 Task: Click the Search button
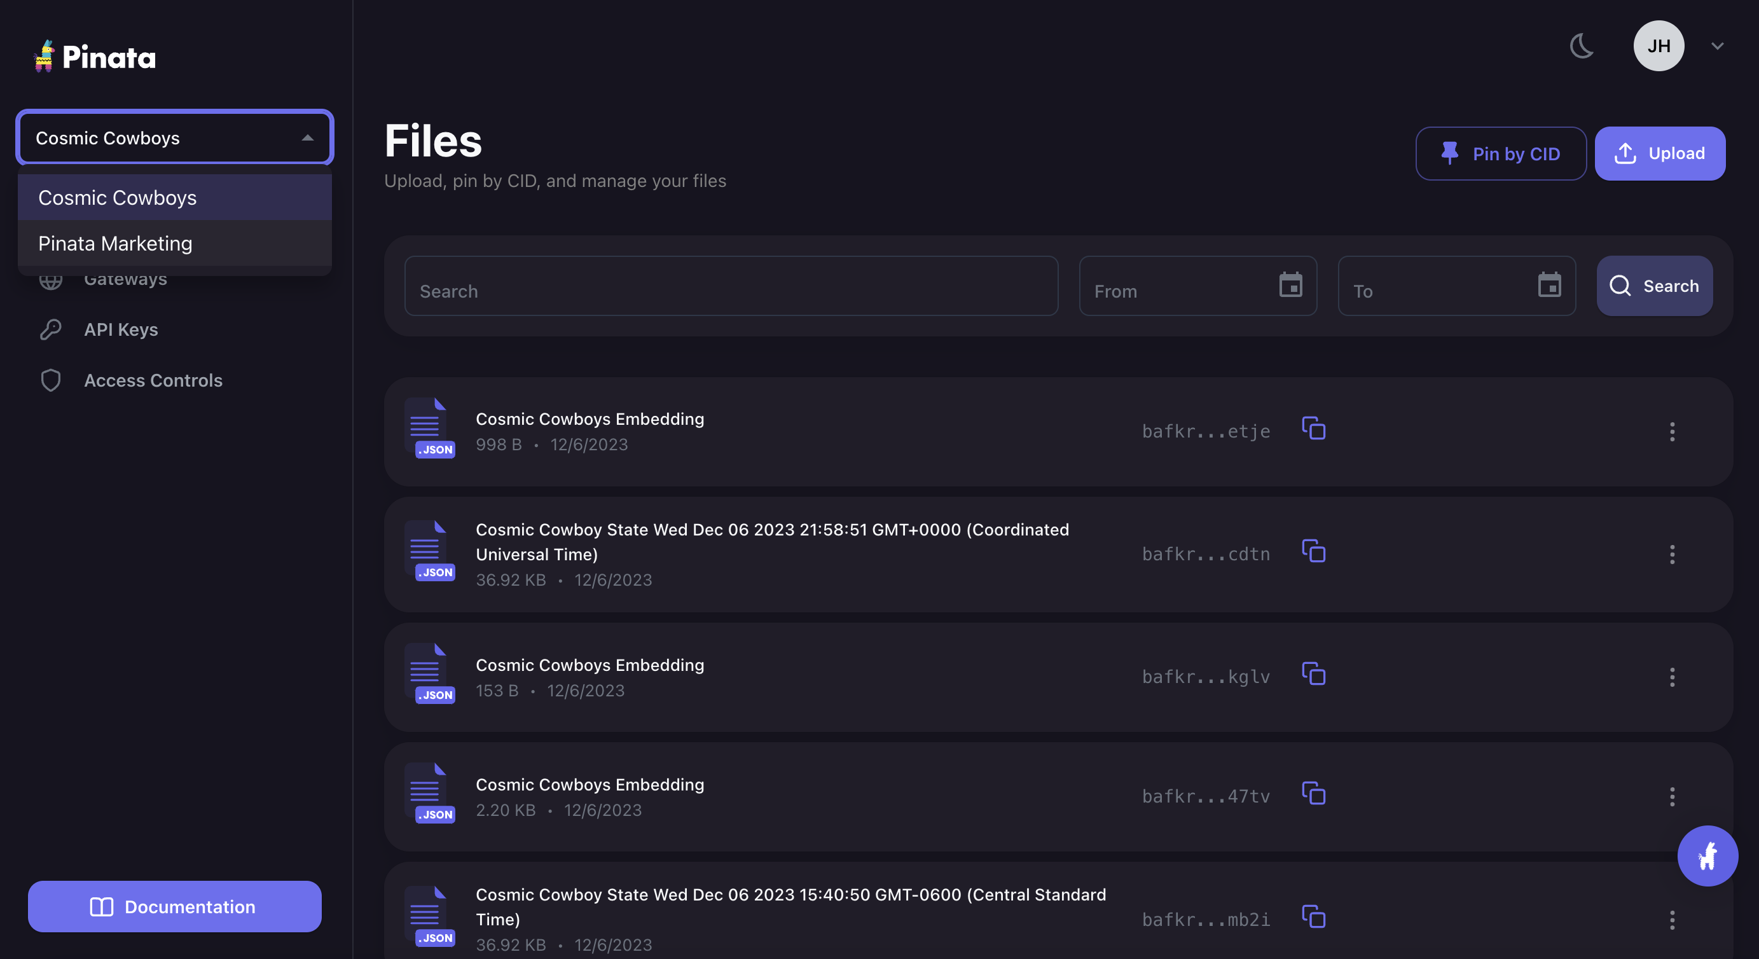[x=1654, y=286]
